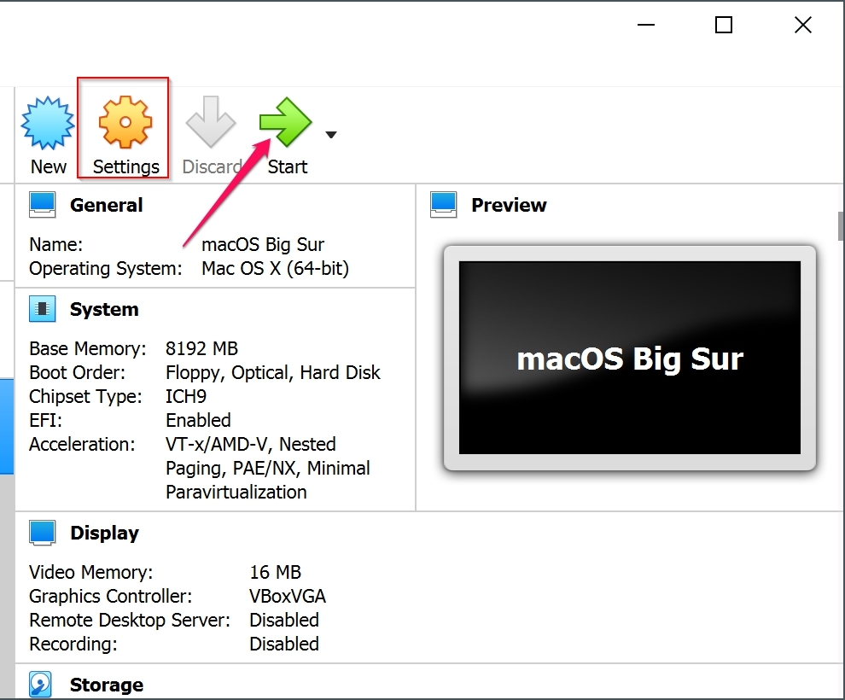Click the Storage section disk icon
The image size is (845, 700).
coord(40,685)
